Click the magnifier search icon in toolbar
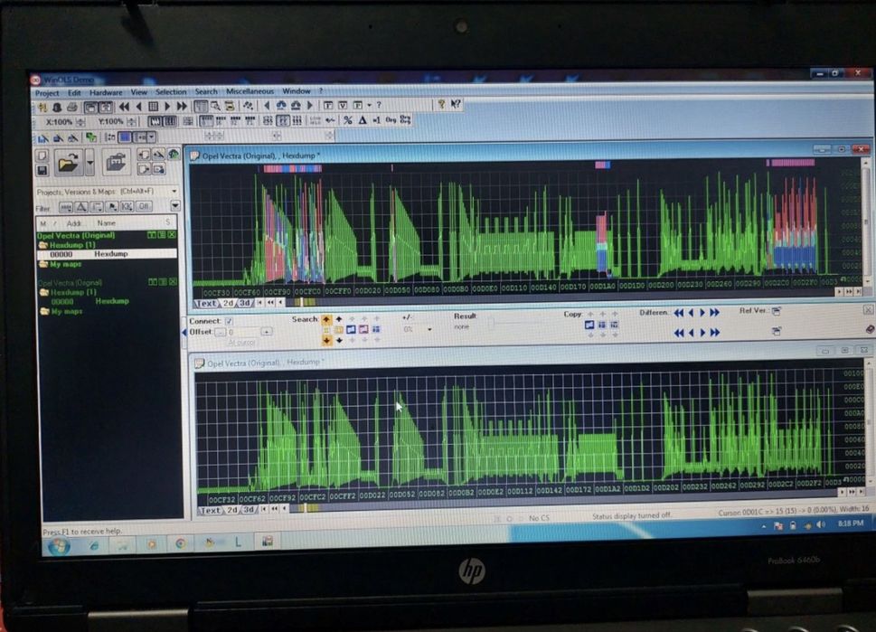Screen dimensions: 876x632 pyautogui.click(x=214, y=106)
